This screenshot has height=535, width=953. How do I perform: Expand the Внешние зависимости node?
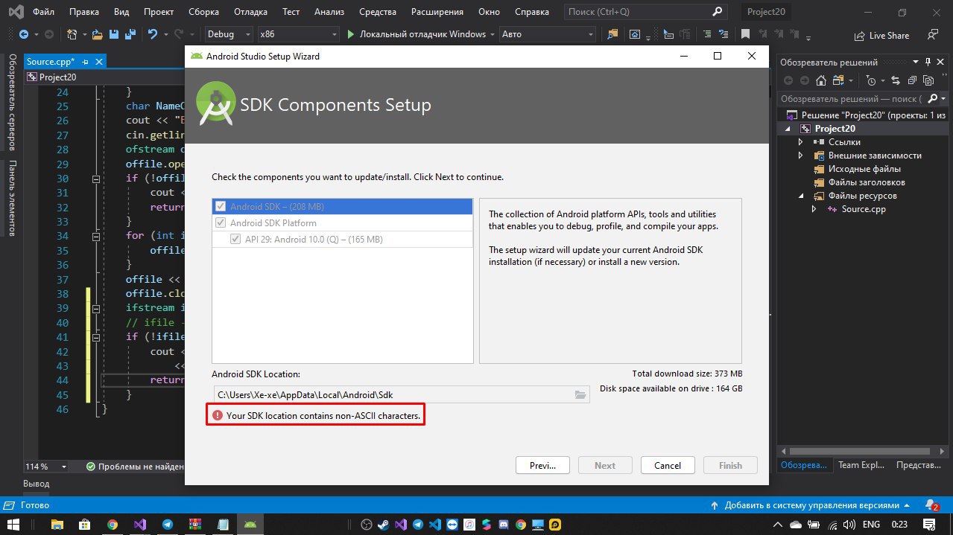pyautogui.click(x=800, y=156)
